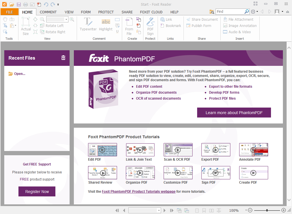This screenshot has height=214, width=292.
Task: Clear recent files with trash icon
Action: point(63,58)
